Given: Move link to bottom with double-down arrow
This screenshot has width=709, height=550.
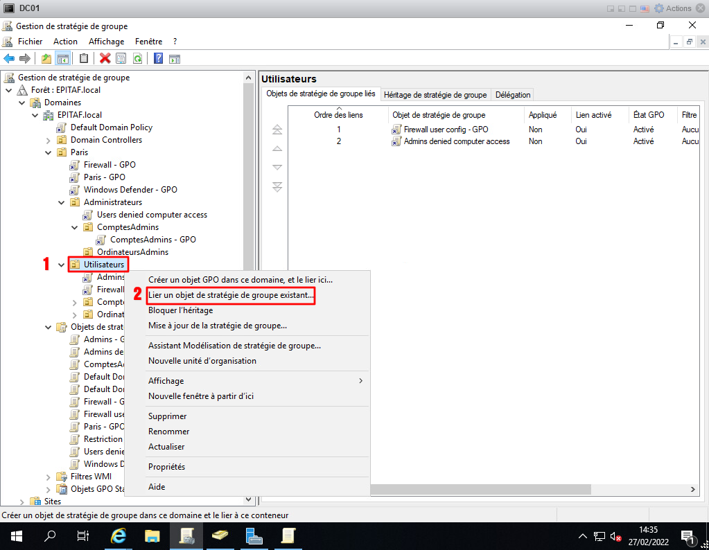Looking at the screenshot, I should pos(277,187).
